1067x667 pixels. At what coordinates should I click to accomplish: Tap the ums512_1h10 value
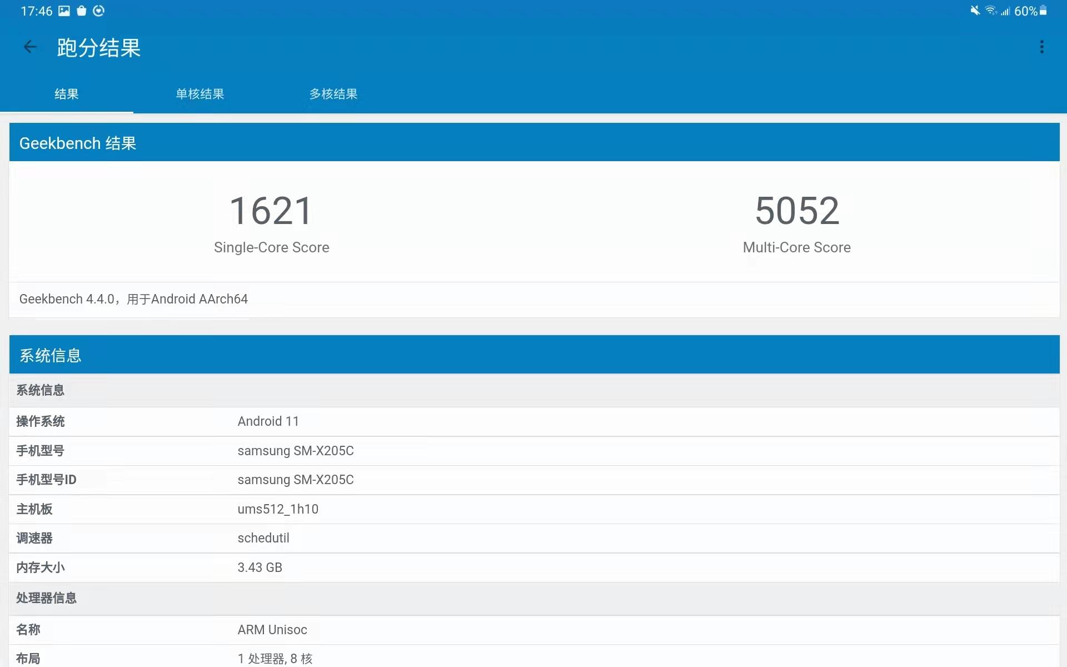coord(278,509)
